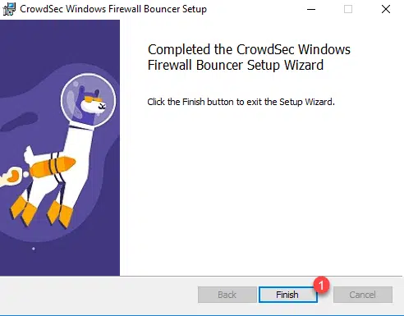The width and height of the screenshot is (404, 316).
Task: Click the "Completed the CrowdSec Windows" heading
Action: [x=249, y=49]
